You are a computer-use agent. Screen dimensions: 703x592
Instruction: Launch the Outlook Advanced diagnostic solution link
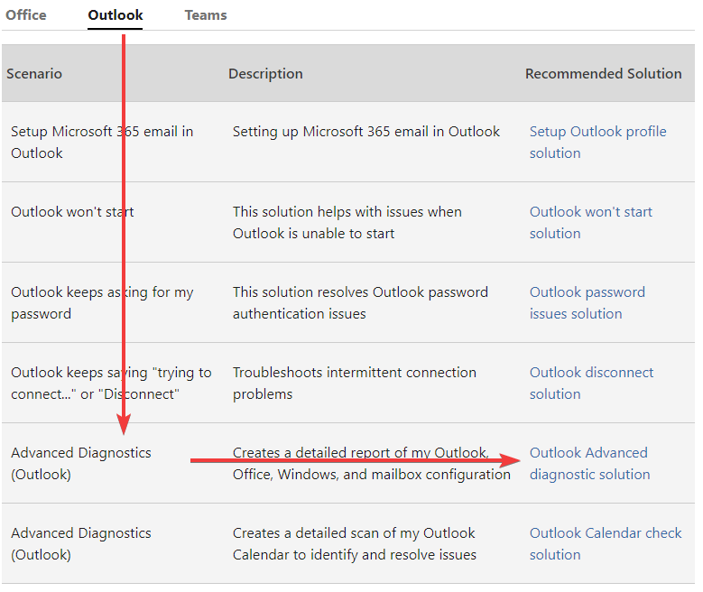tap(588, 464)
